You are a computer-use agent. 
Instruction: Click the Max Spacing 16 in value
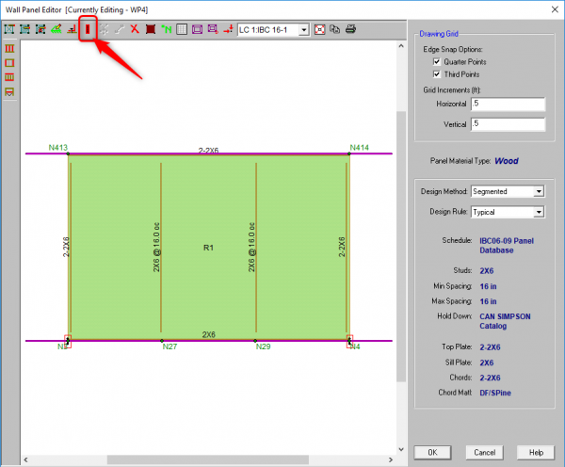click(x=488, y=301)
